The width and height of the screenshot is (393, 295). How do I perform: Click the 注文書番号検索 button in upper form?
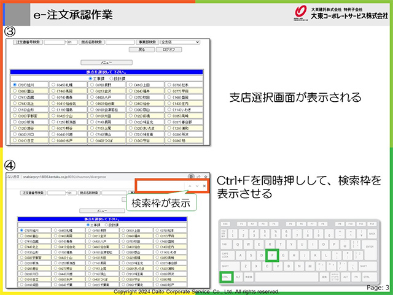coord(28,43)
